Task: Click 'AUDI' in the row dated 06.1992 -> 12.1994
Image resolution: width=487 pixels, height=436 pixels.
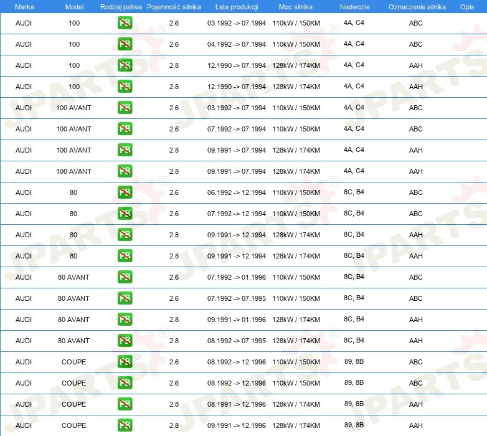Action: point(24,192)
